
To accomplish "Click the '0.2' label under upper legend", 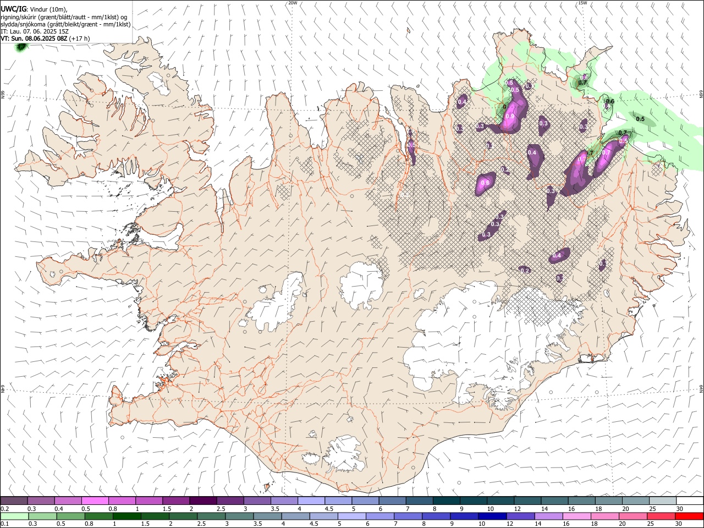I will pyautogui.click(x=4, y=509).
